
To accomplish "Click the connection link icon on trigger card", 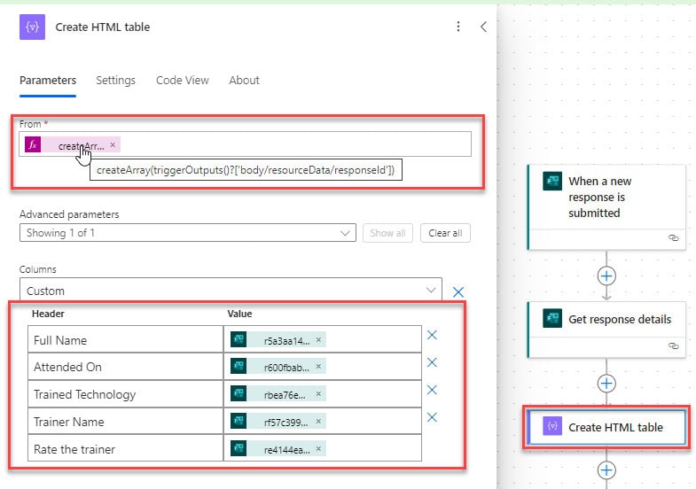I will [673, 238].
